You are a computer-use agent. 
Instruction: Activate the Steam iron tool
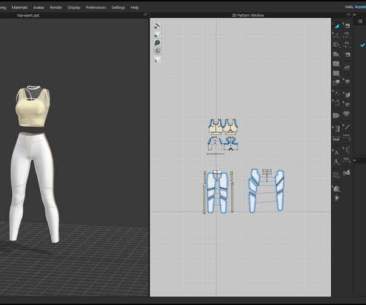tap(346, 68)
